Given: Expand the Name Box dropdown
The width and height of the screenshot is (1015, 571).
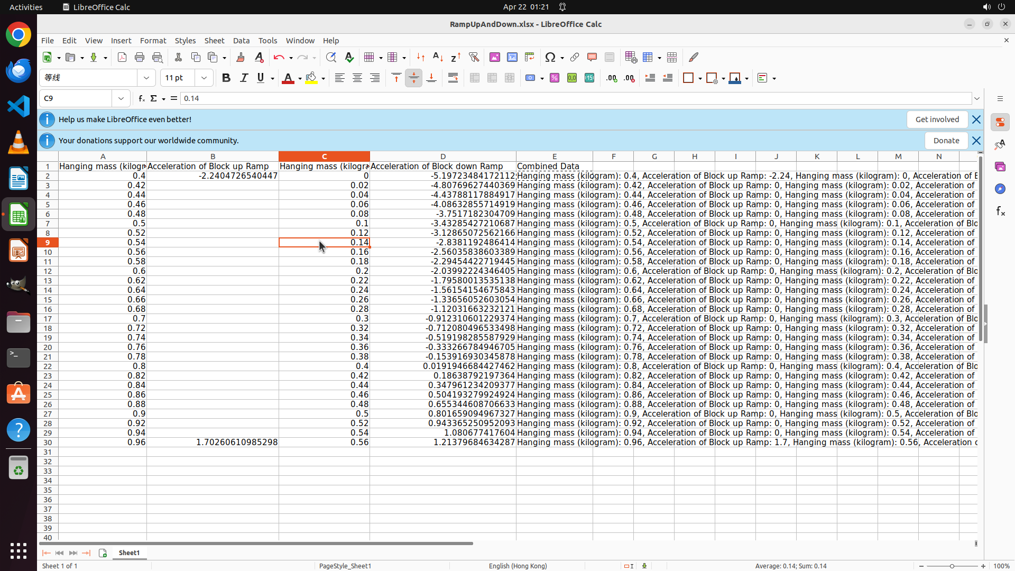Looking at the screenshot, I should tap(121, 98).
